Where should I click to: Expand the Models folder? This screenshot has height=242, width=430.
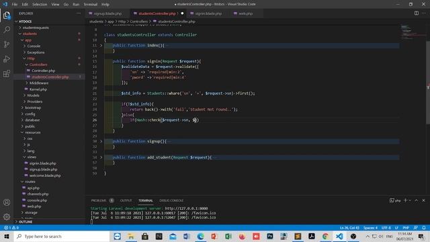33,95
